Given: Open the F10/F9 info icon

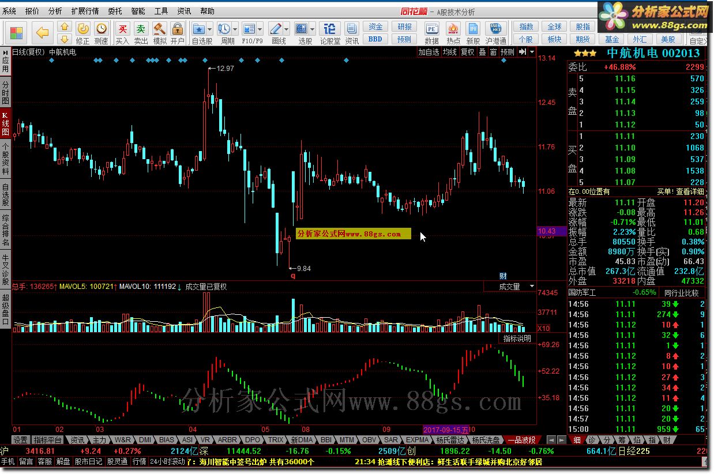Looking at the screenshot, I should pos(249,29).
